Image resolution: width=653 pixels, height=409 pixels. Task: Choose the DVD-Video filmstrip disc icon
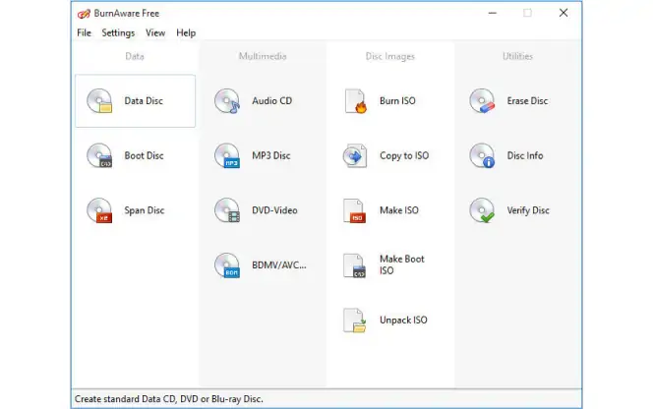click(227, 210)
